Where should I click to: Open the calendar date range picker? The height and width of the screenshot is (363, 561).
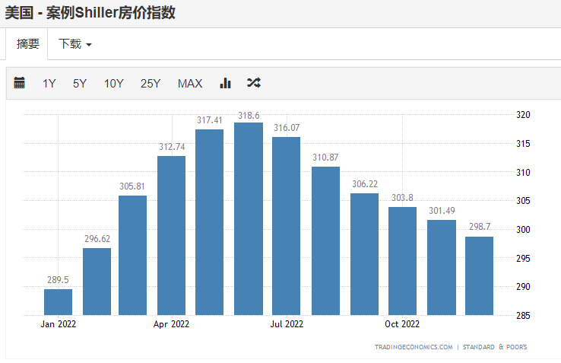coord(20,83)
